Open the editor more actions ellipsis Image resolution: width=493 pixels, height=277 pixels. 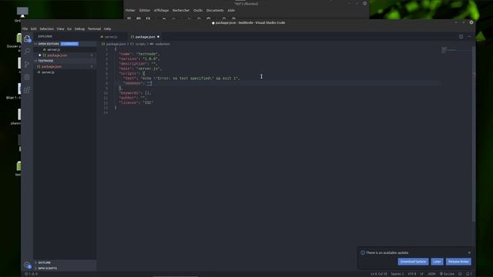(469, 37)
